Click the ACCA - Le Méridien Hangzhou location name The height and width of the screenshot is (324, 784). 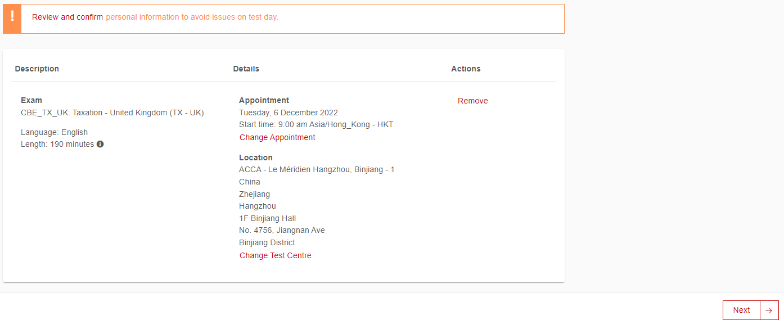316,169
